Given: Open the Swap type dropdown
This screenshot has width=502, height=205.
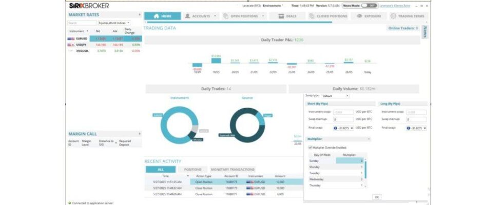Looking at the screenshot, I should coord(335,95).
